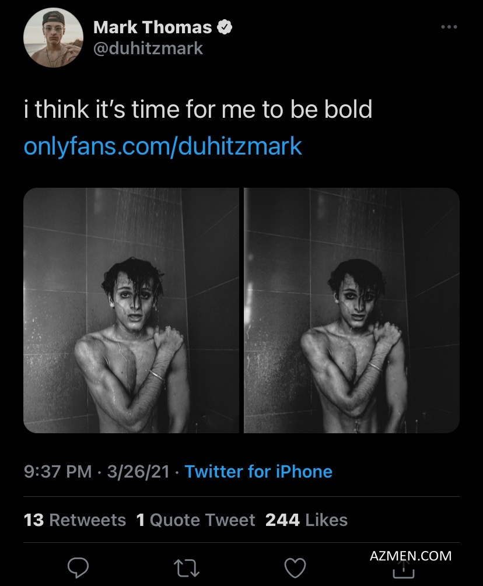Open the 1 Quote Tweet list
The height and width of the screenshot is (586, 483).
[x=195, y=520]
